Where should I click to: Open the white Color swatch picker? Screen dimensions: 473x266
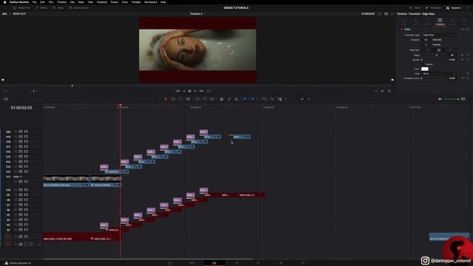[425, 69]
